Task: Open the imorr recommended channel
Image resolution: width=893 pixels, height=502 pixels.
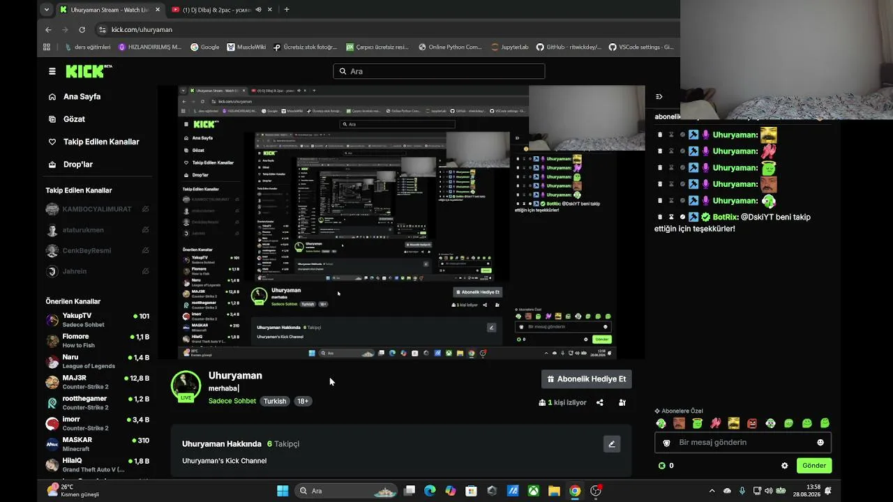Action: (98, 424)
